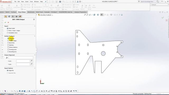
Task: Open the FeatureManager design tree tab icon
Action: tap(6, 16)
